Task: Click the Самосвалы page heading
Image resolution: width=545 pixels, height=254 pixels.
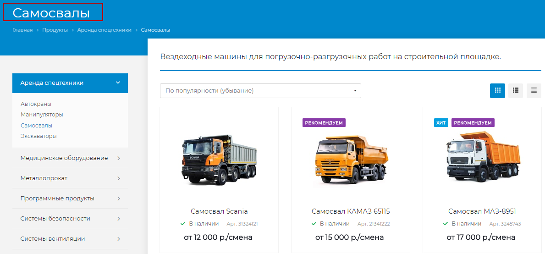Action: 51,13
